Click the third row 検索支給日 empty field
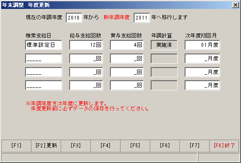Viewport: 241px width, 163px height. point(44,72)
